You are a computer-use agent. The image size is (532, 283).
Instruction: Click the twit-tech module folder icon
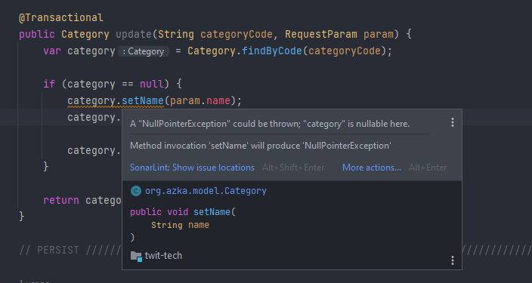coord(136,257)
